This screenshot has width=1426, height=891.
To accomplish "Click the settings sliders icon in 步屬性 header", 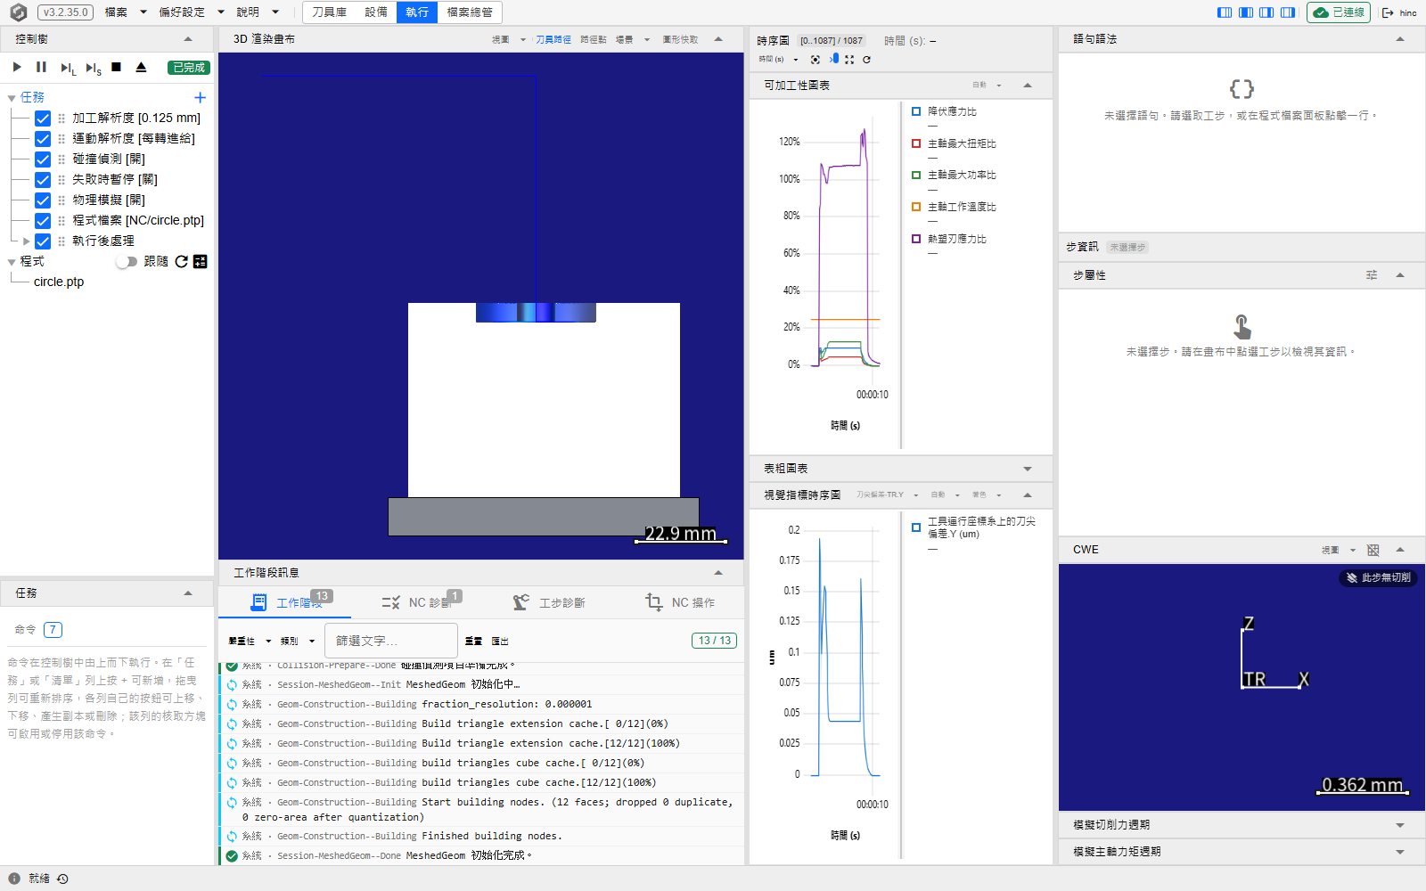I will (1372, 275).
